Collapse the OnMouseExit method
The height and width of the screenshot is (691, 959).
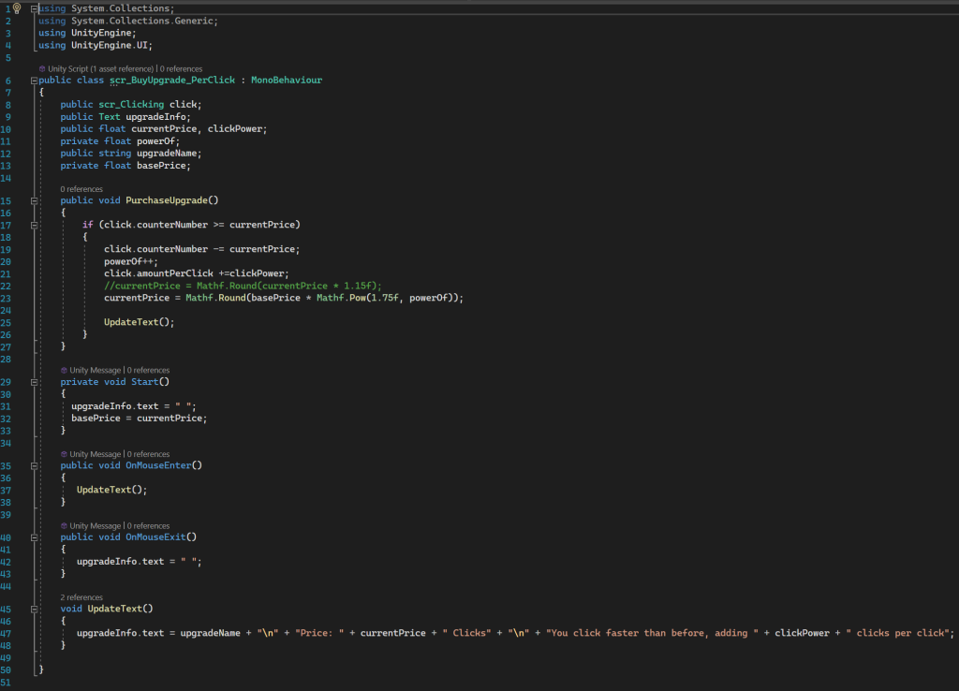pos(35,537)
